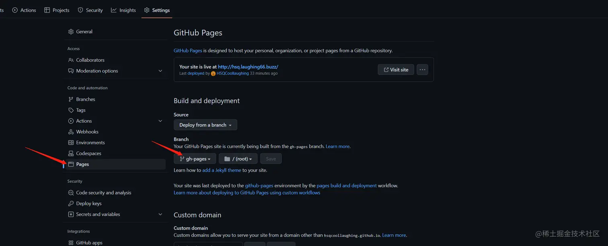This screenshot has height=246, width=608.
Task: Click the Collaborators people icon
Action: [71, 60]
